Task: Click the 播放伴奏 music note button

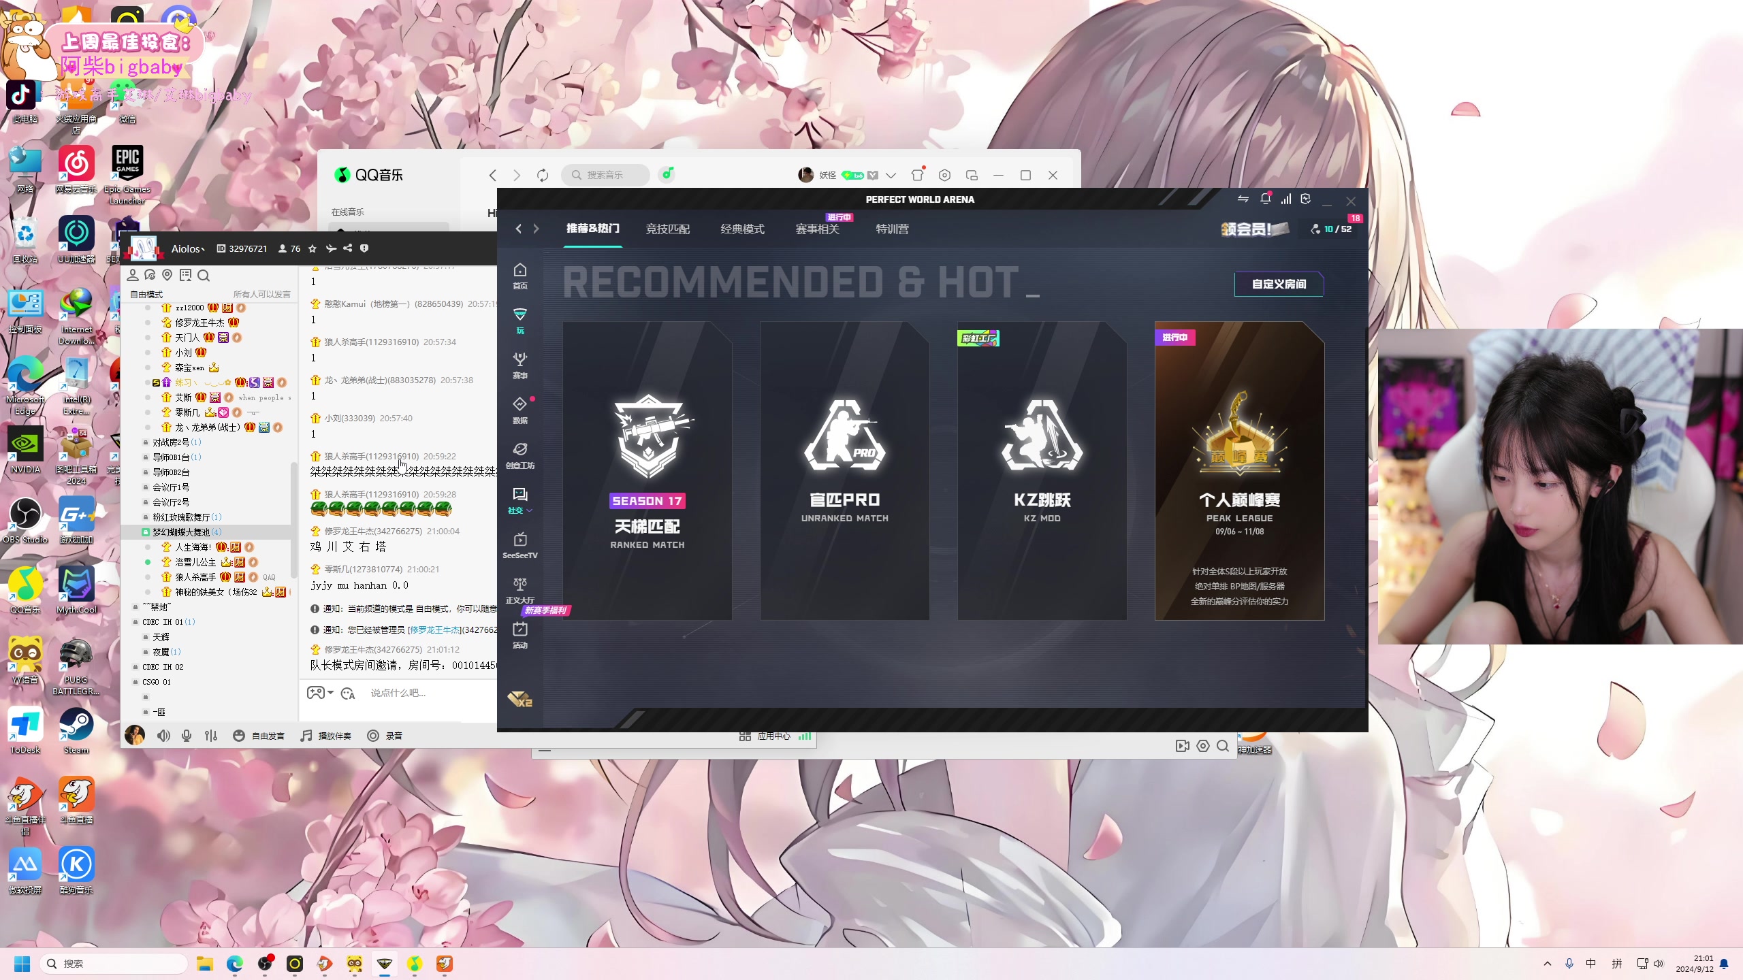Action: [326, 736]
